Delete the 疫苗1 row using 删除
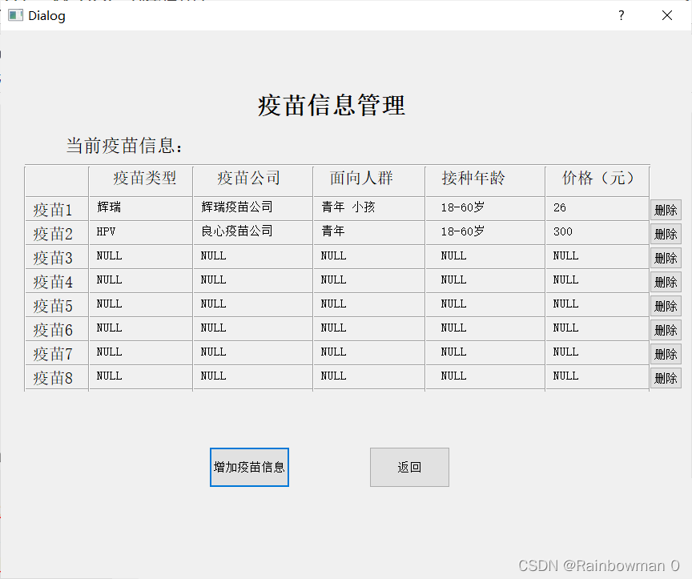692x579 pixels. (666, 210)
